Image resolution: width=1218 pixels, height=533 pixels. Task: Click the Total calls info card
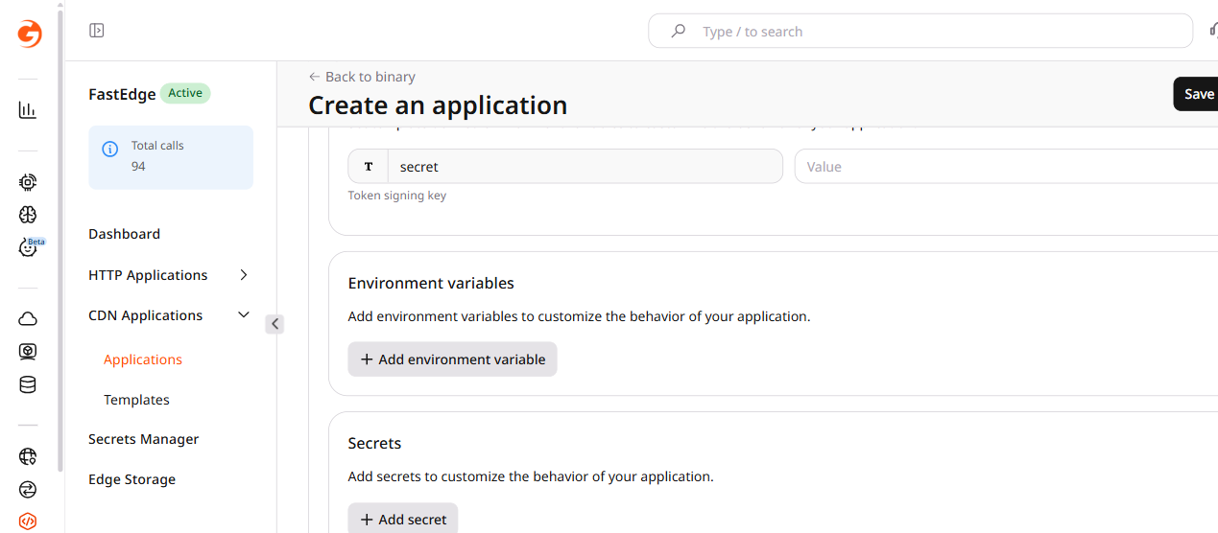click(x=171, y=157)
